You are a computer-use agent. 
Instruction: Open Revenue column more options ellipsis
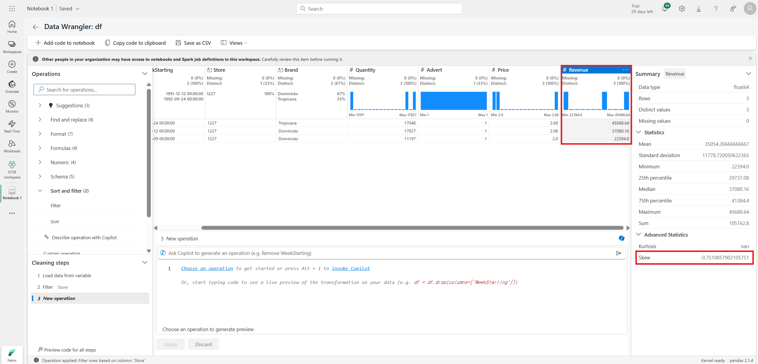[625, 70]
